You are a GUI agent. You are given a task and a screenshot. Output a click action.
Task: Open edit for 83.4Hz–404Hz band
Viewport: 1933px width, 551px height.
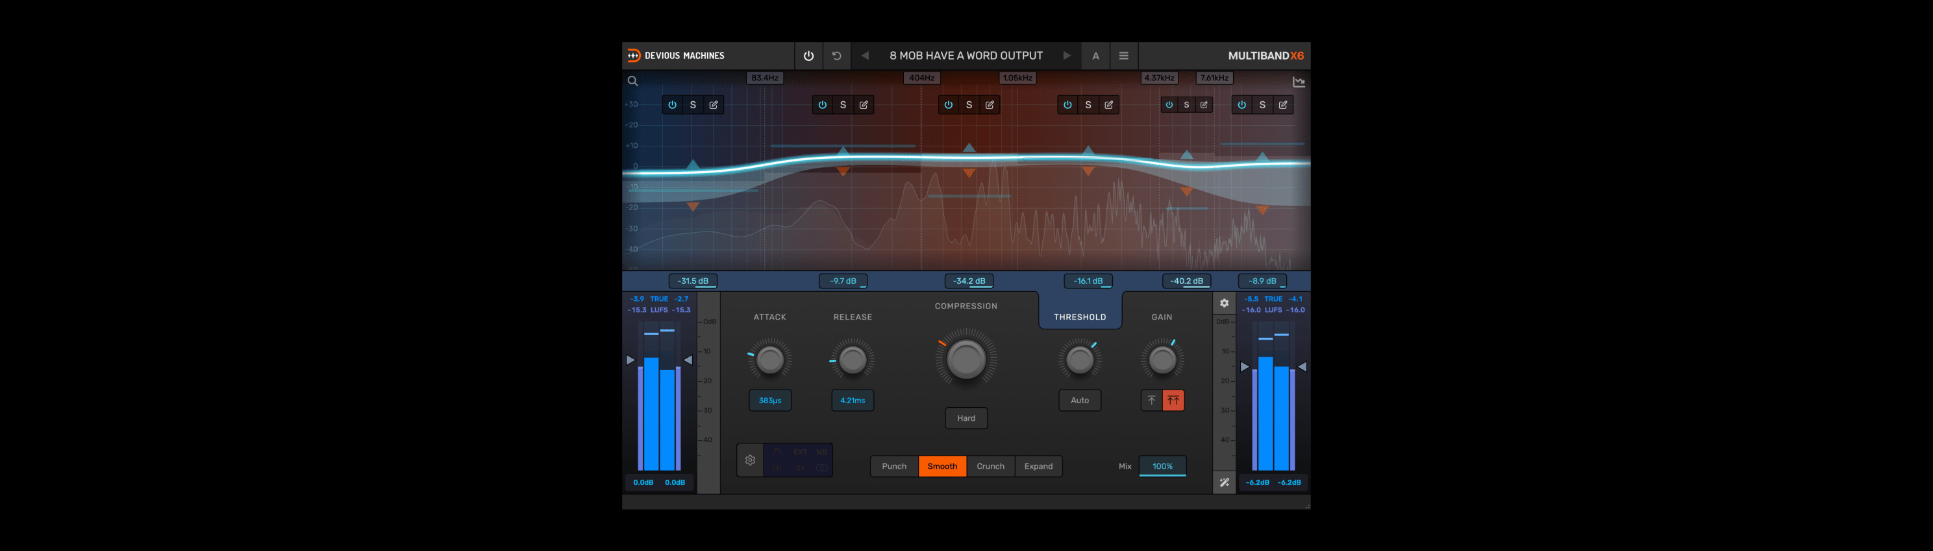(864, 106)
